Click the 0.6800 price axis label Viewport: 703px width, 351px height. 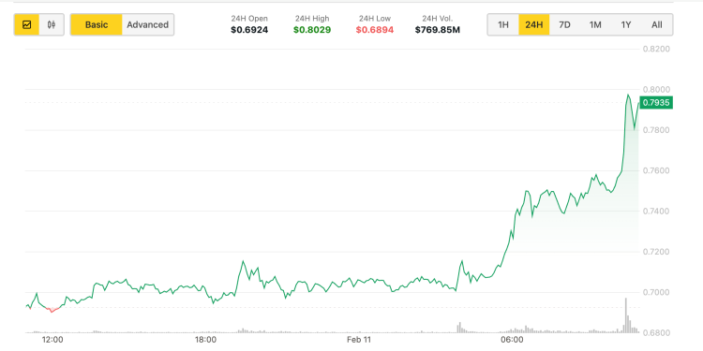[656, 332]
